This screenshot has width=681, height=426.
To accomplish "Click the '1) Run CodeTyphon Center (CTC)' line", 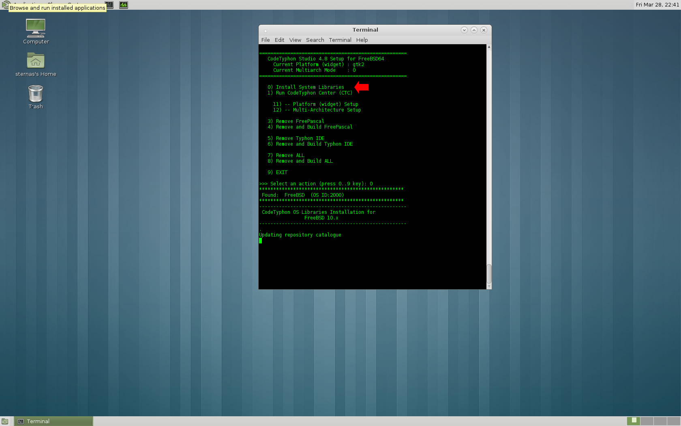I will coord(310,93).
